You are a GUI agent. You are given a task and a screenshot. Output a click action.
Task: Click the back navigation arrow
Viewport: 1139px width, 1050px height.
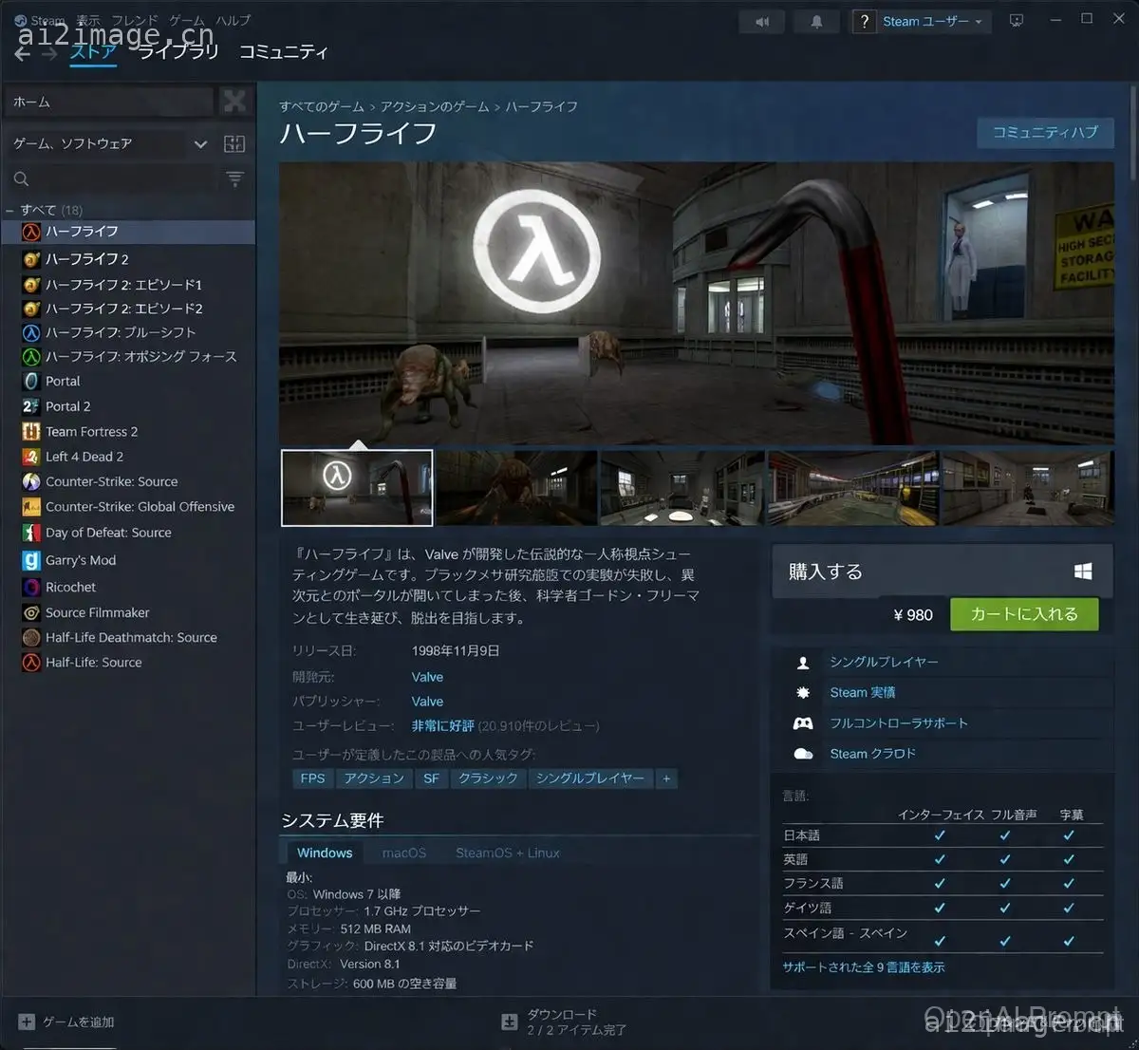coord(22,53)
